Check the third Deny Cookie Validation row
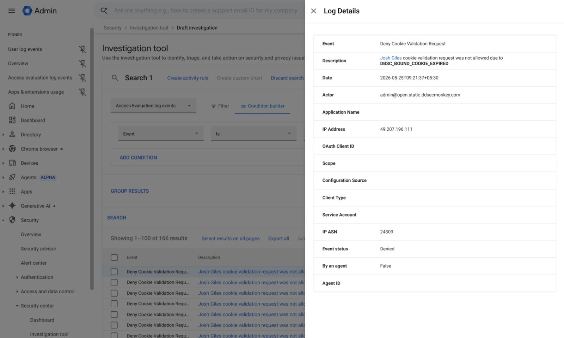 pyautogui.click(x=114, y=293)
